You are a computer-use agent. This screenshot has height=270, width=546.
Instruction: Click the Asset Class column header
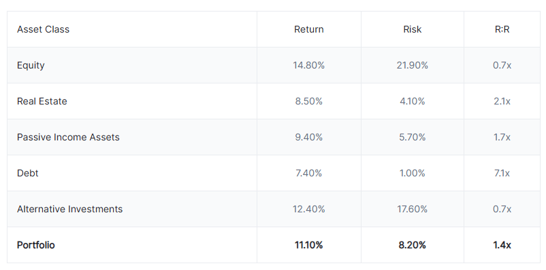[x=43, y=29]
